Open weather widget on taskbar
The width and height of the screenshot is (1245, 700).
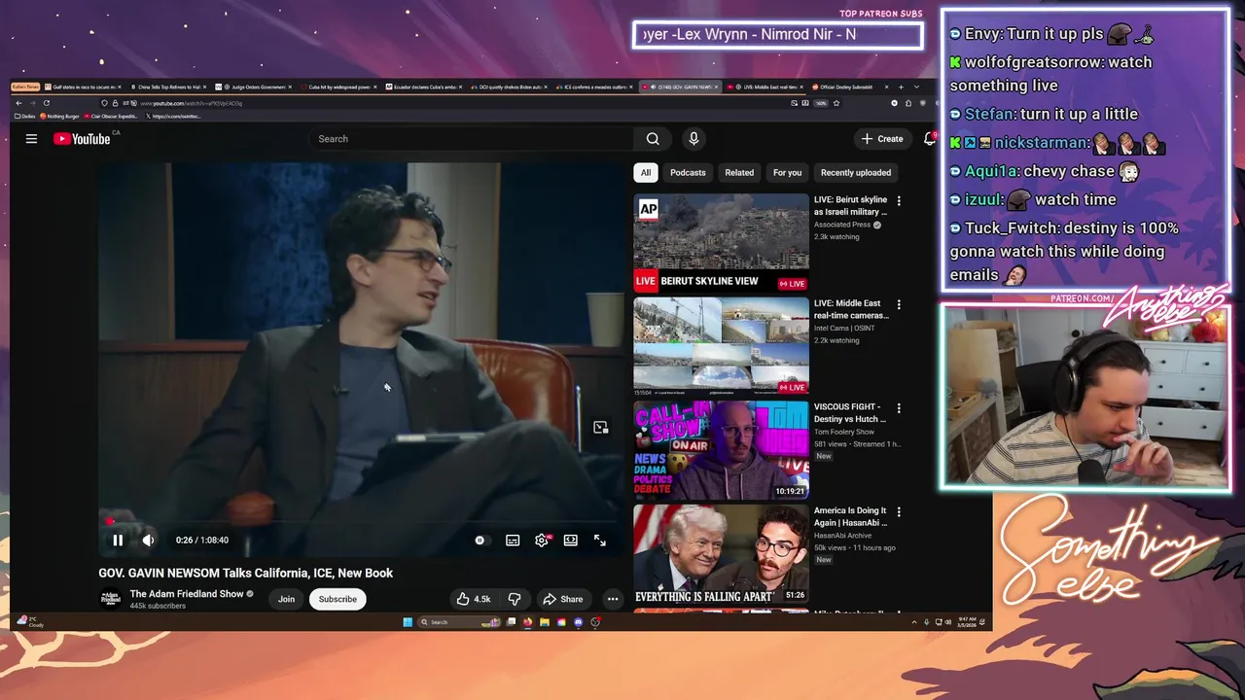tap(31, 622)
